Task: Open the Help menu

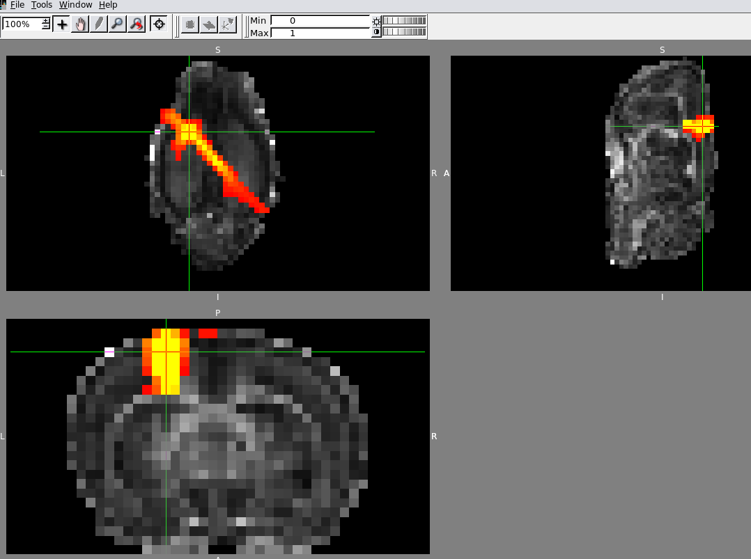Action: point(108,5)
